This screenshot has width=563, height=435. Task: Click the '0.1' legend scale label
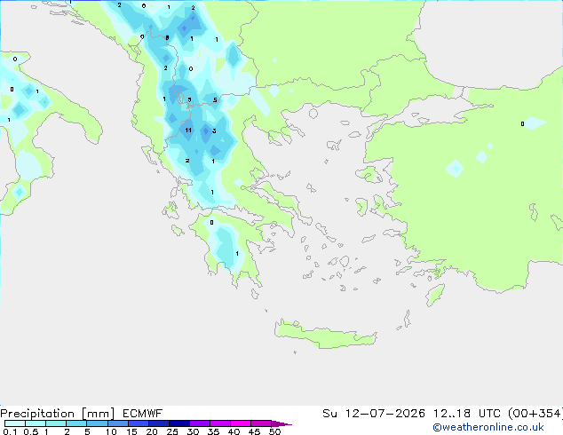[x=10, y=431]
